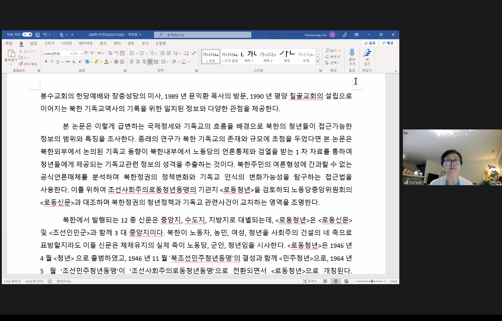This screenshot has width=502, height=321.
Task: Open the 파일 (File) tab
Action: [x=9, y=43]
